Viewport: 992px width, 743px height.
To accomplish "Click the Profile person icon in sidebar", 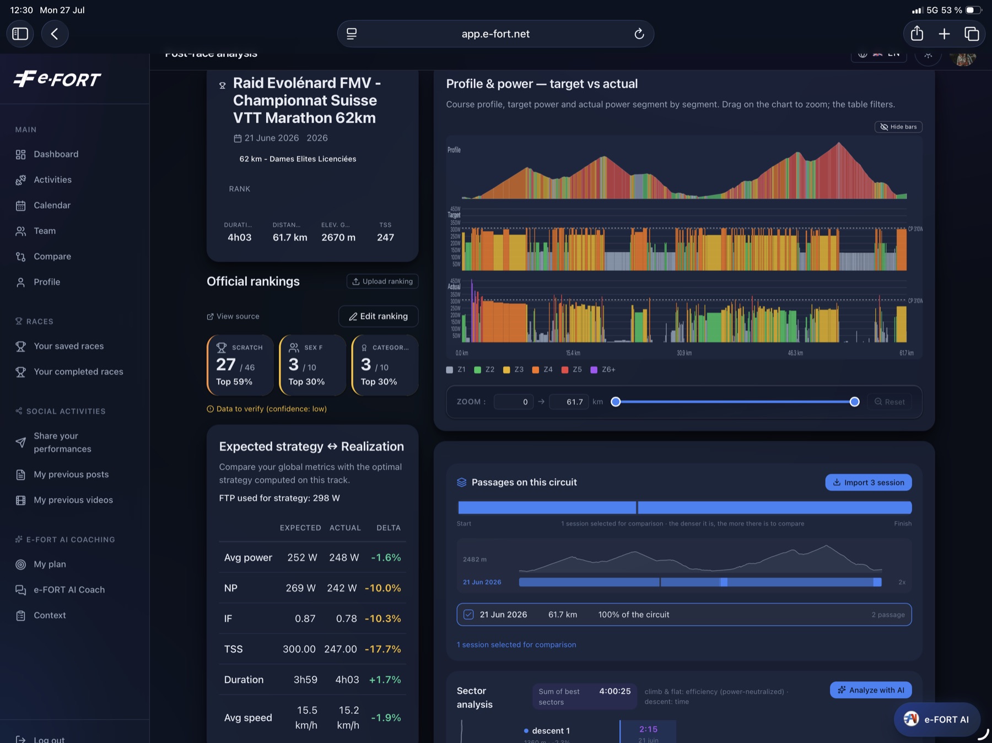I will pos(20,282).
